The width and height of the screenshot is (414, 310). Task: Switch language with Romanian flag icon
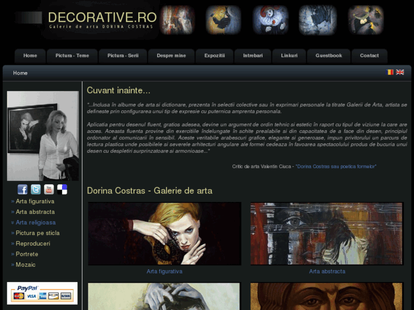tap(390, 72)
